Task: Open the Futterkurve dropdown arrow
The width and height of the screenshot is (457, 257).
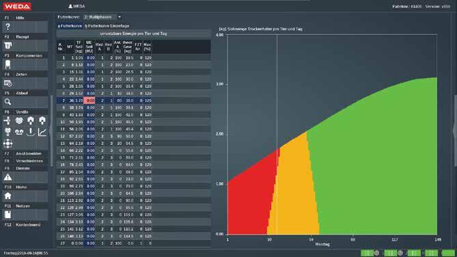Action: tap(120, 17)
